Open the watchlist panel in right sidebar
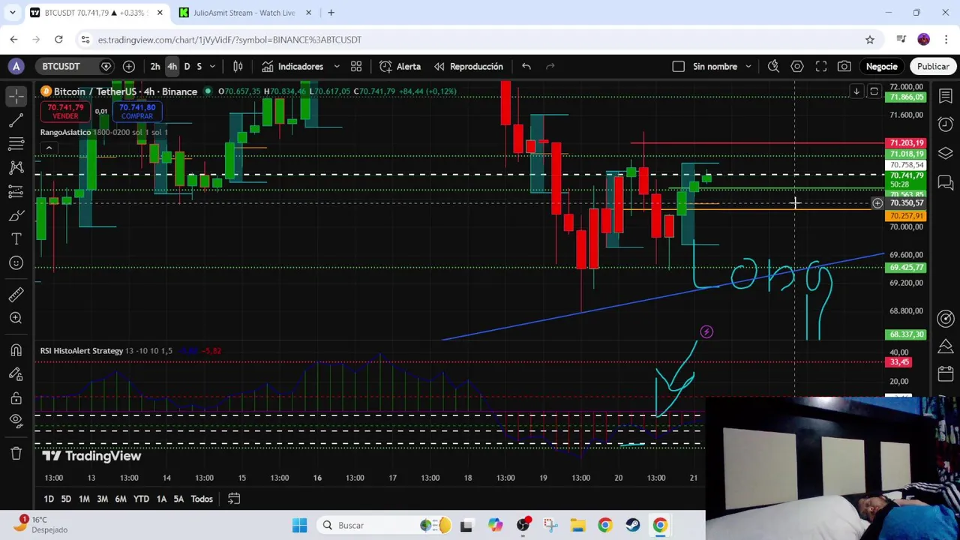This screenshot has width=960, height=540. [x=946, y=96]
